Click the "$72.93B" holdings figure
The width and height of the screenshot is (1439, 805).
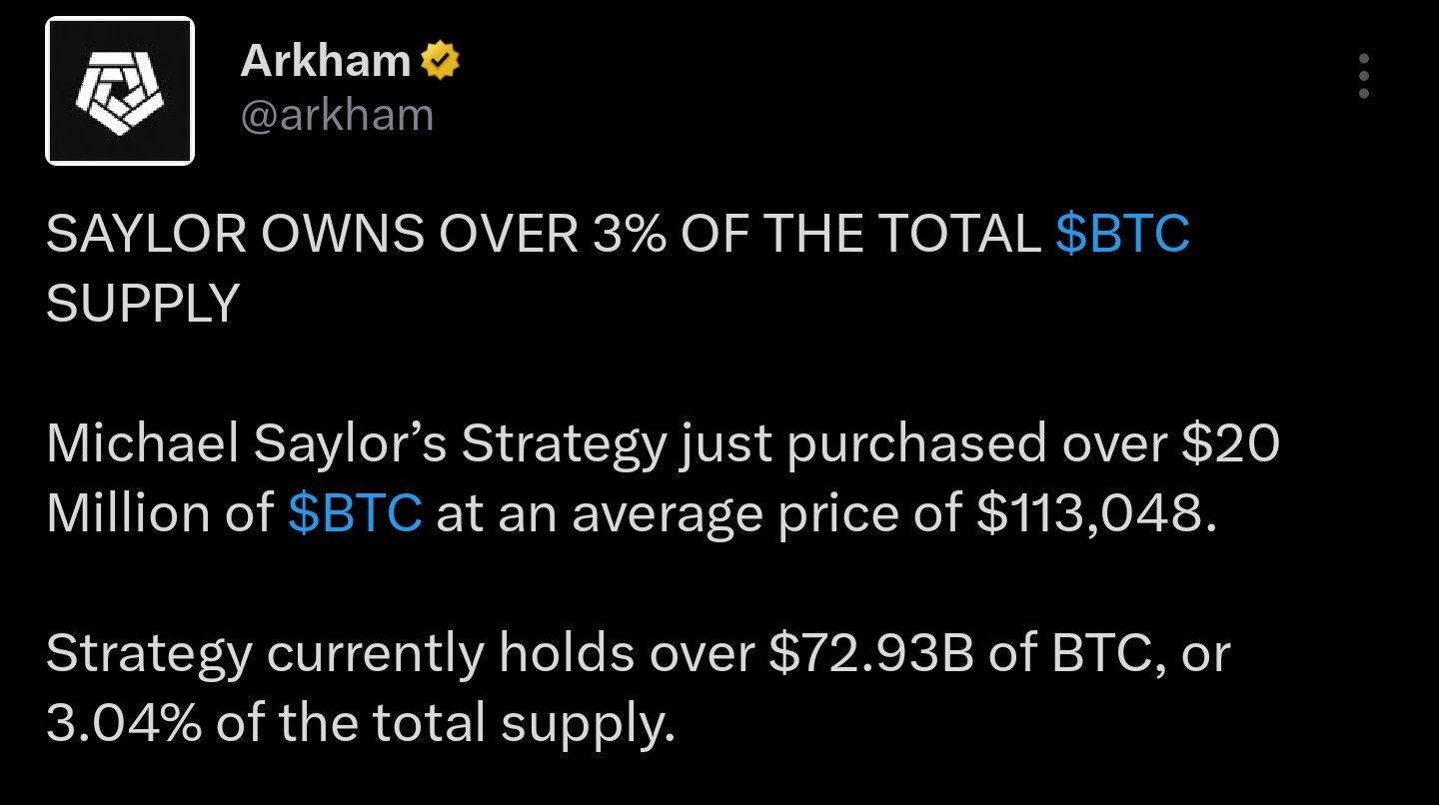(870, 653)
